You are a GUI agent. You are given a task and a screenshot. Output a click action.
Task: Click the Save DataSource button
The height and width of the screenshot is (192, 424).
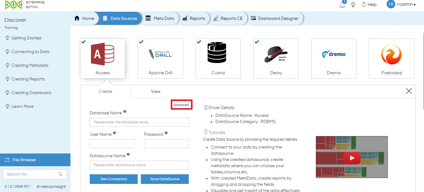[165, 179]
